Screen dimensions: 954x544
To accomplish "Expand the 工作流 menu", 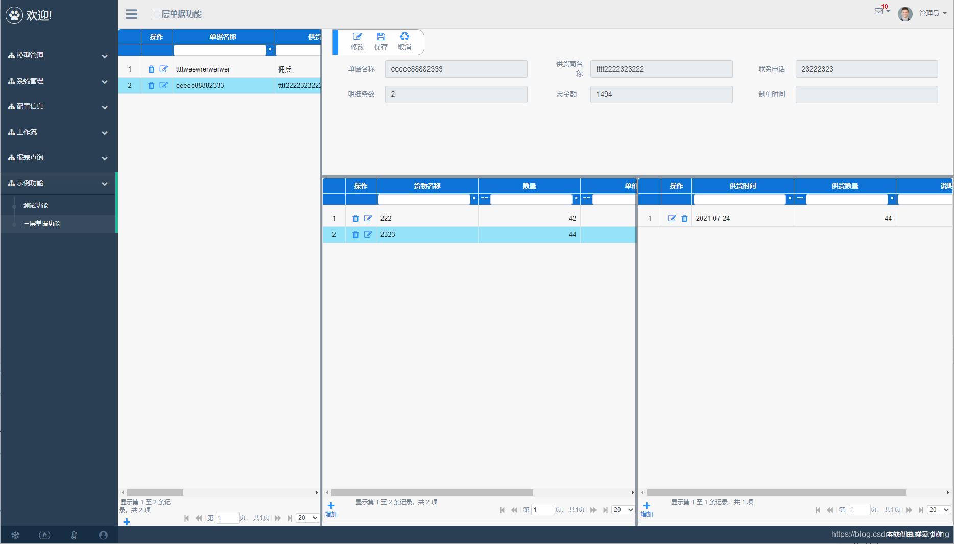I will [x=59, y=132].
